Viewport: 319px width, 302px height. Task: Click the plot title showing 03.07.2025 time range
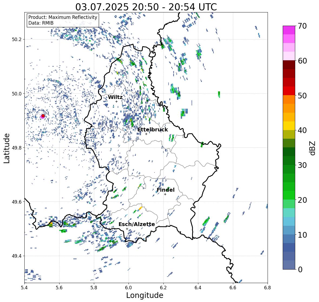point(146,7)
